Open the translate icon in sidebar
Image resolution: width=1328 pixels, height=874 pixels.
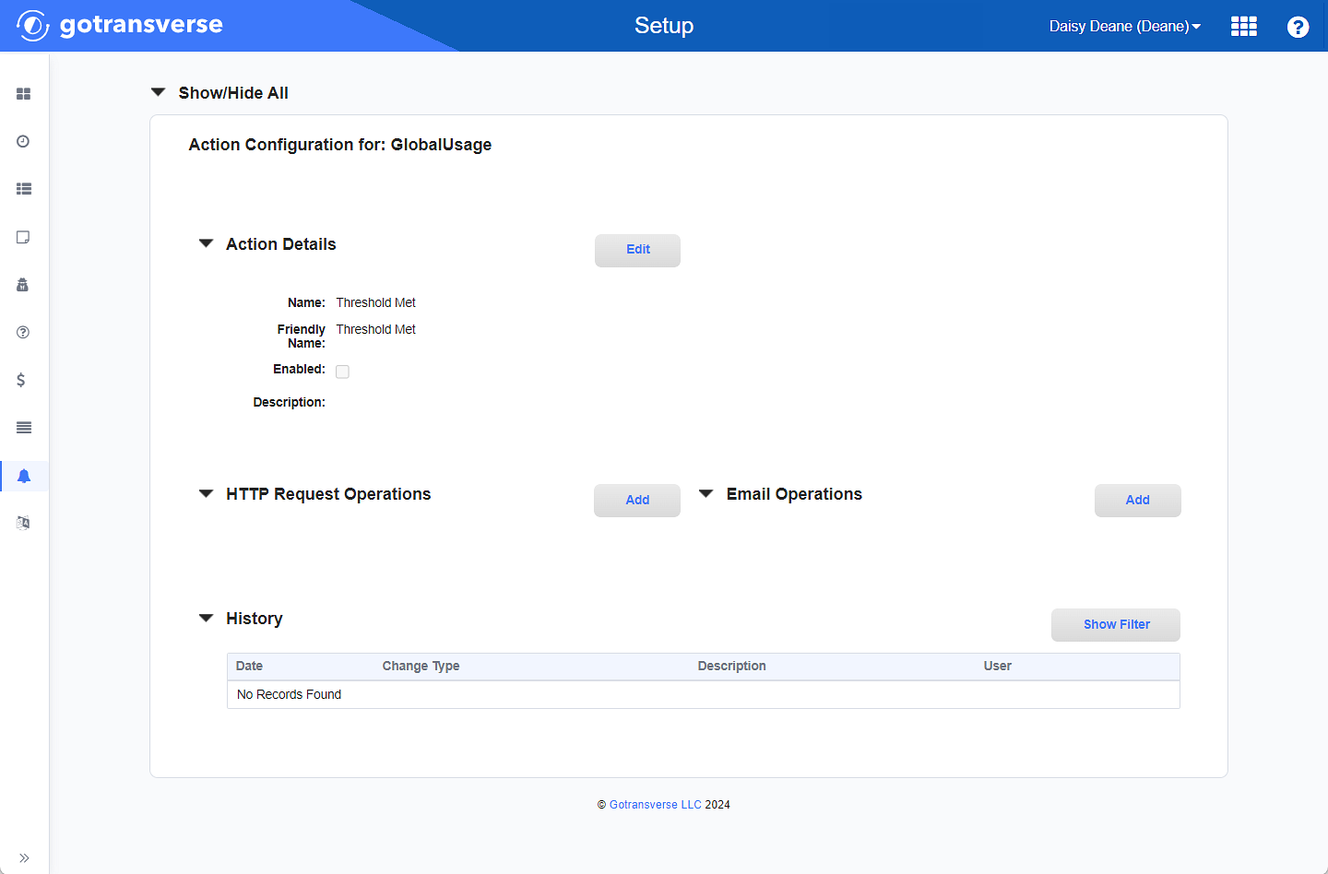pos(24,523)
